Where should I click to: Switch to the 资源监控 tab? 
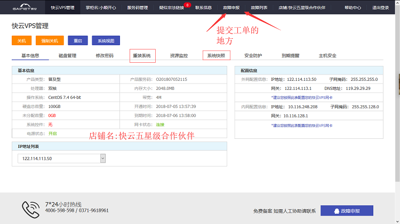(x=179, y=55)
